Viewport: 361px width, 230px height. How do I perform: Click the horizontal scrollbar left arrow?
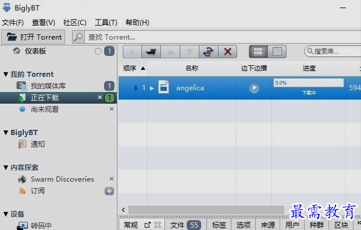pos(124,210)
